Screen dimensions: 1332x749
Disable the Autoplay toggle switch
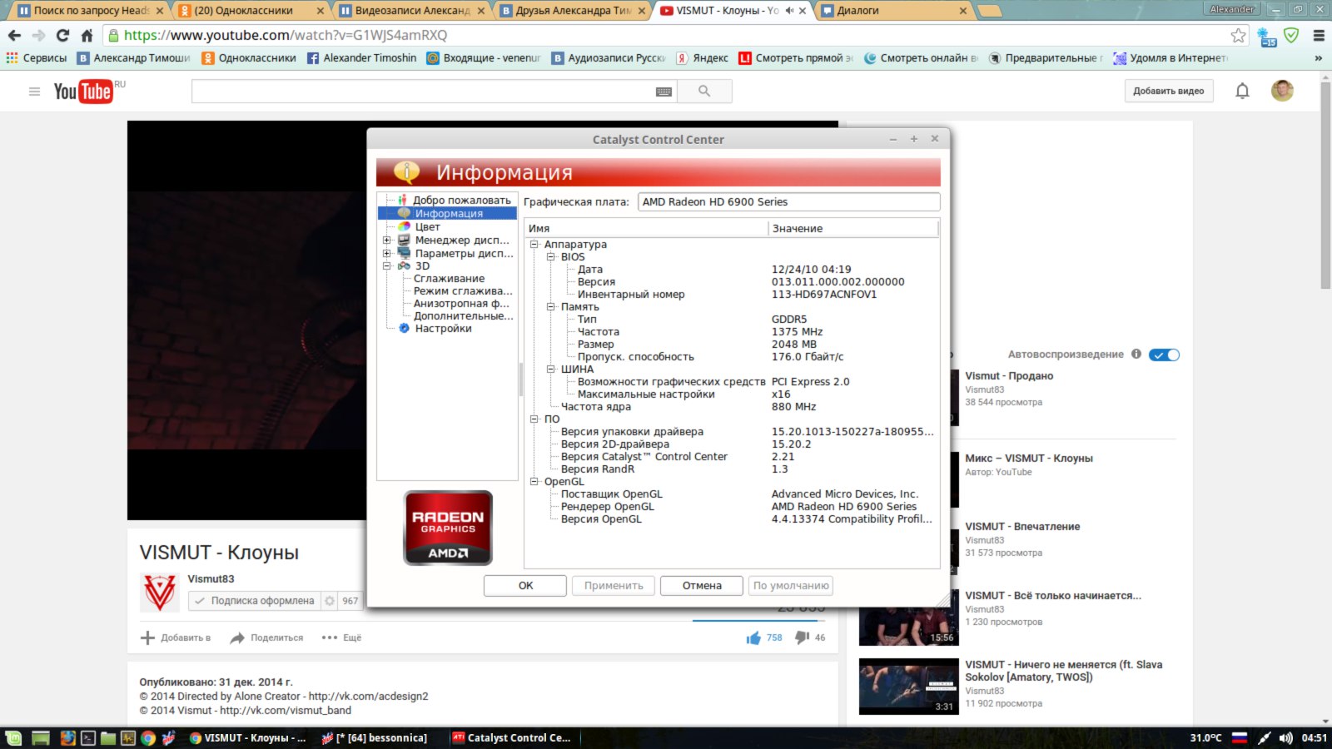click(x=1164, y=355)
